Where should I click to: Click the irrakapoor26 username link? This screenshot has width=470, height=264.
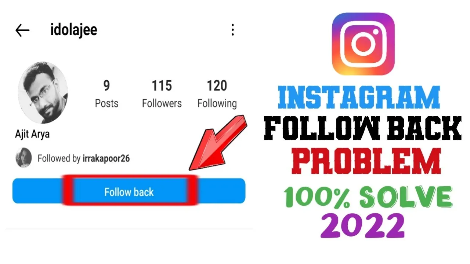[106, 158]
